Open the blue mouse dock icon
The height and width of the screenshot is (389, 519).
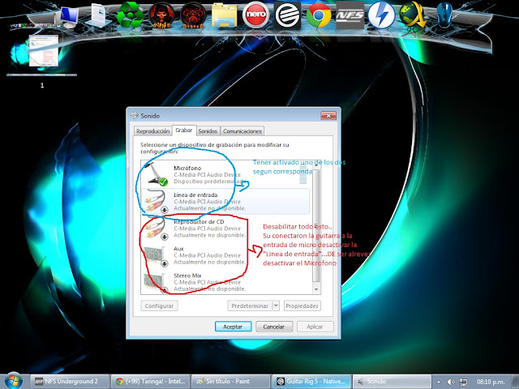[x=444, y=15]
